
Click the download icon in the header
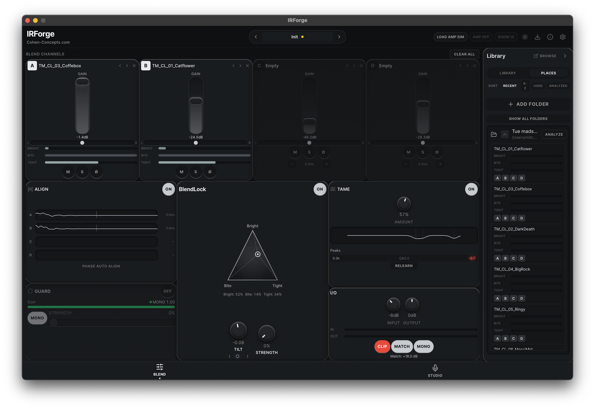tap(537, 37)
